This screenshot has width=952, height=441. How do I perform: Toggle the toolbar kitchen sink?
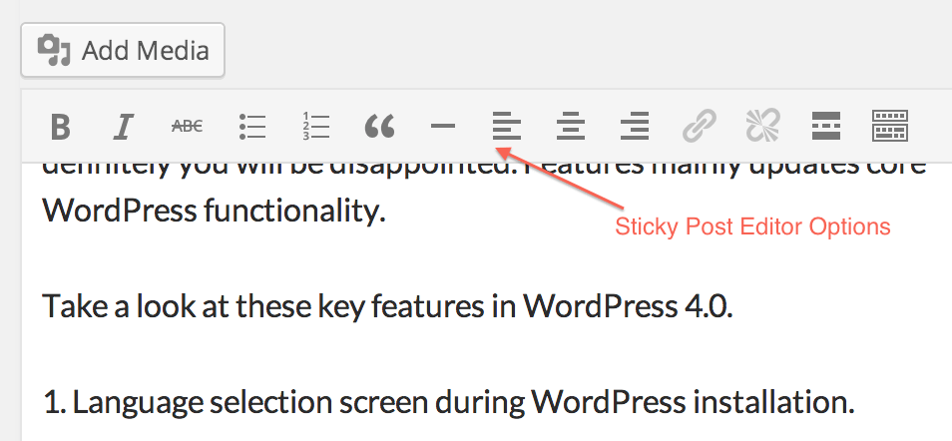[x=889, y=127]
